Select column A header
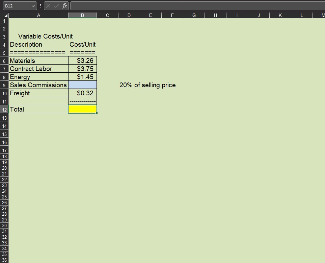This screenshot has width=325, height=263. 38,15
